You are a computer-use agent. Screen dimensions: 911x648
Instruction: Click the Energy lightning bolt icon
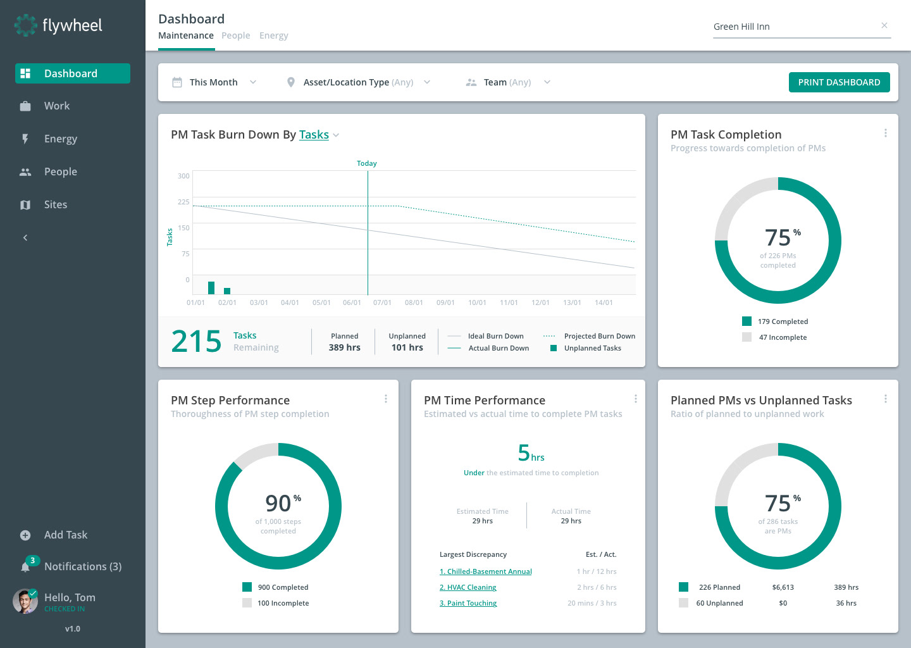pos(25,139)
